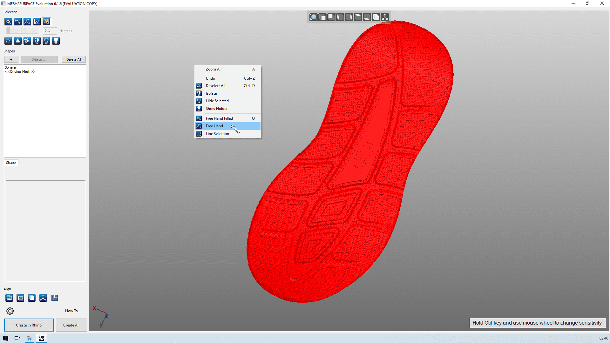
Task: Select the brush selection tool in the Selection panel
Action: (x=17, y=22)
